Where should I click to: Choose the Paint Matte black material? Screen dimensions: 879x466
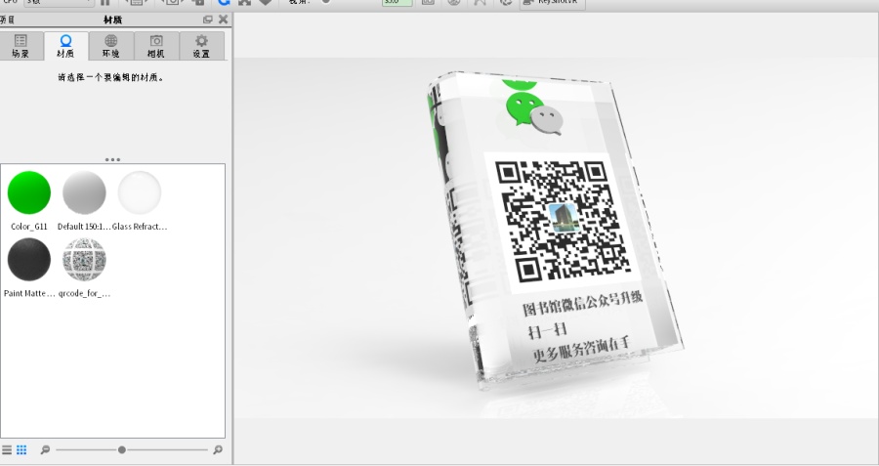click(29, 260)
